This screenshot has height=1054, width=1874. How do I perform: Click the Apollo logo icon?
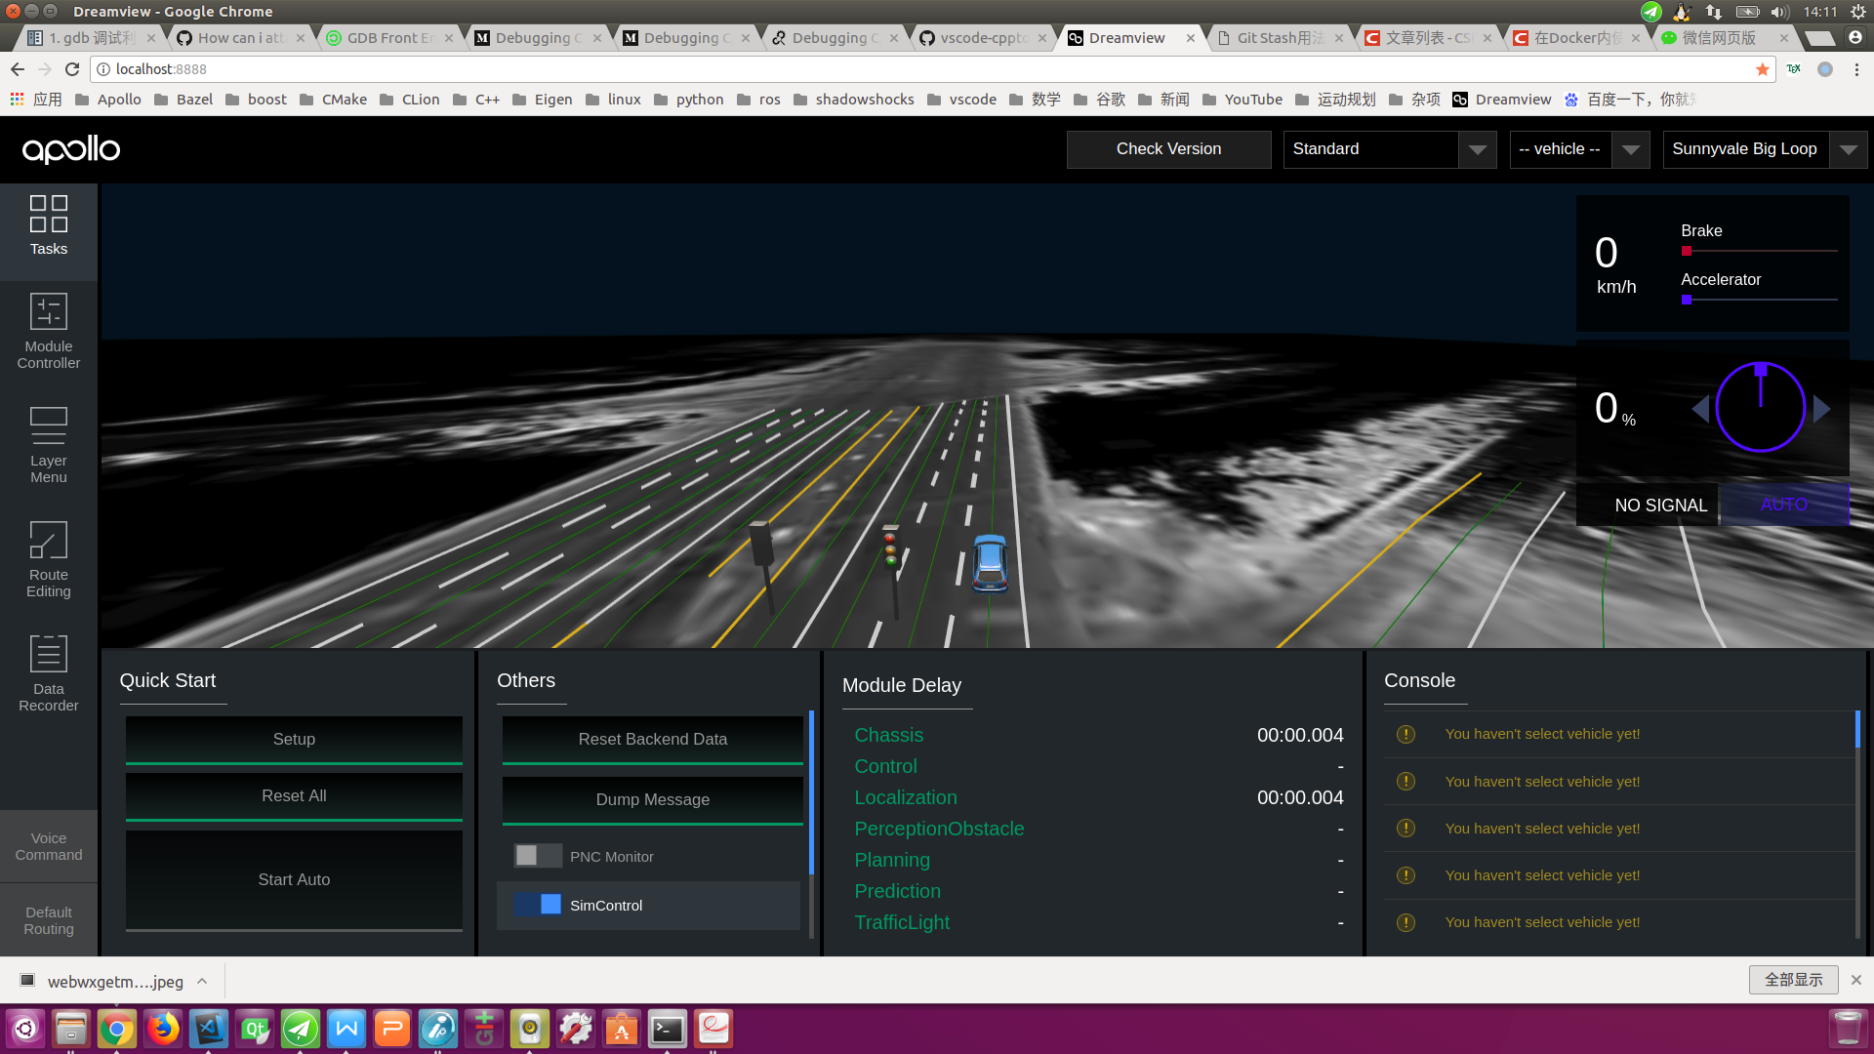(x=72, y=148)
